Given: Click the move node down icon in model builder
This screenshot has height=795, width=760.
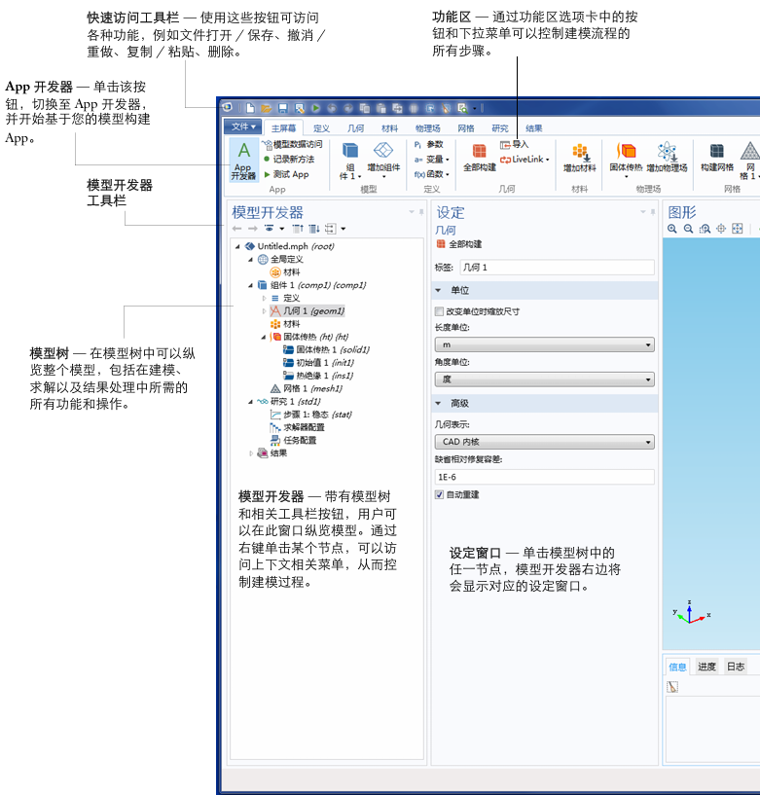Looking at the screenshot, I should click(314, 229).
